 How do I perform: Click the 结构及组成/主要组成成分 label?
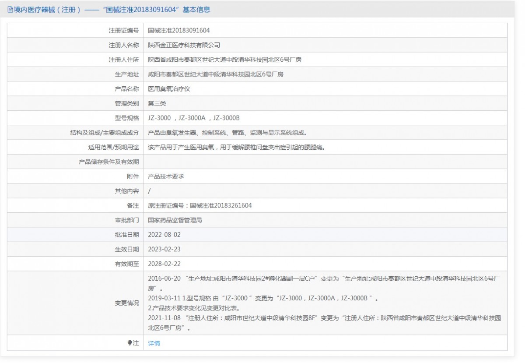(105, 133)
